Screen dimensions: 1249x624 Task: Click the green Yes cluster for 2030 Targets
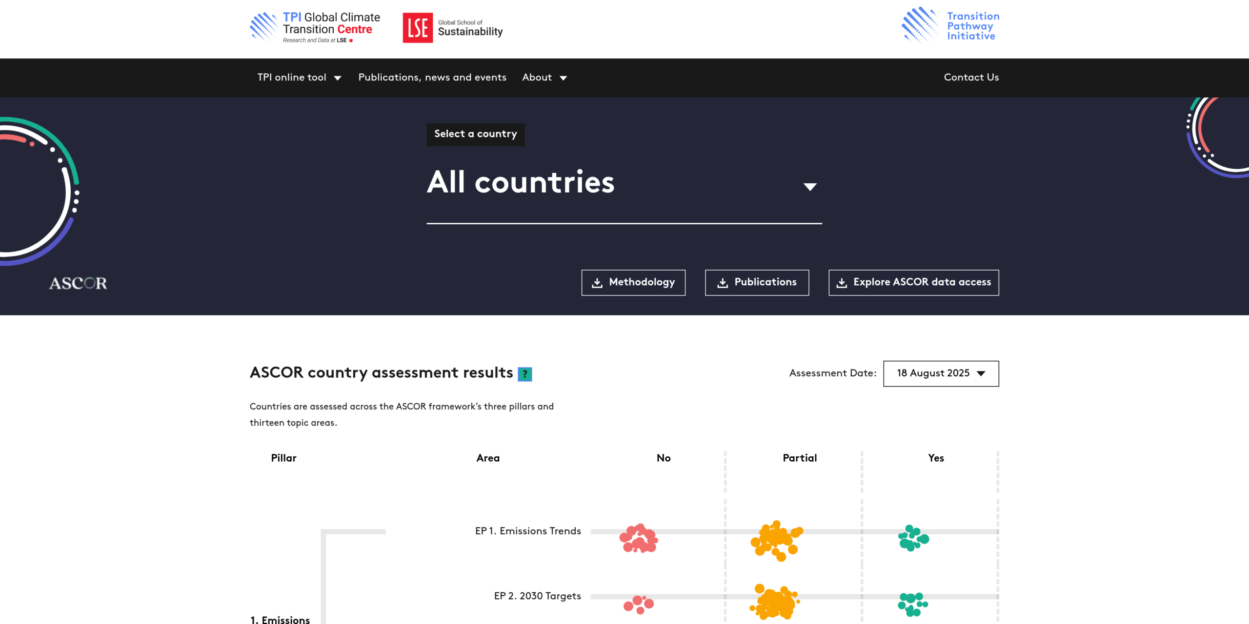coord(913,604)
